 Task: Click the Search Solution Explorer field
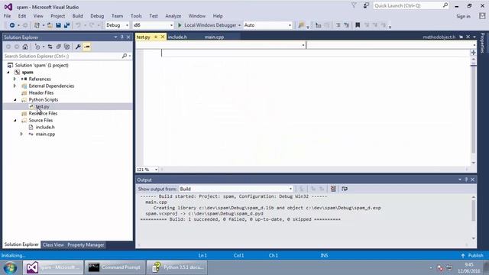63,56
